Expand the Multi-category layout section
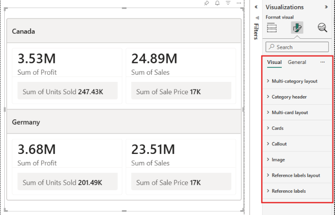The height and width of the screenshot is (215, 335). click(294, 81)
